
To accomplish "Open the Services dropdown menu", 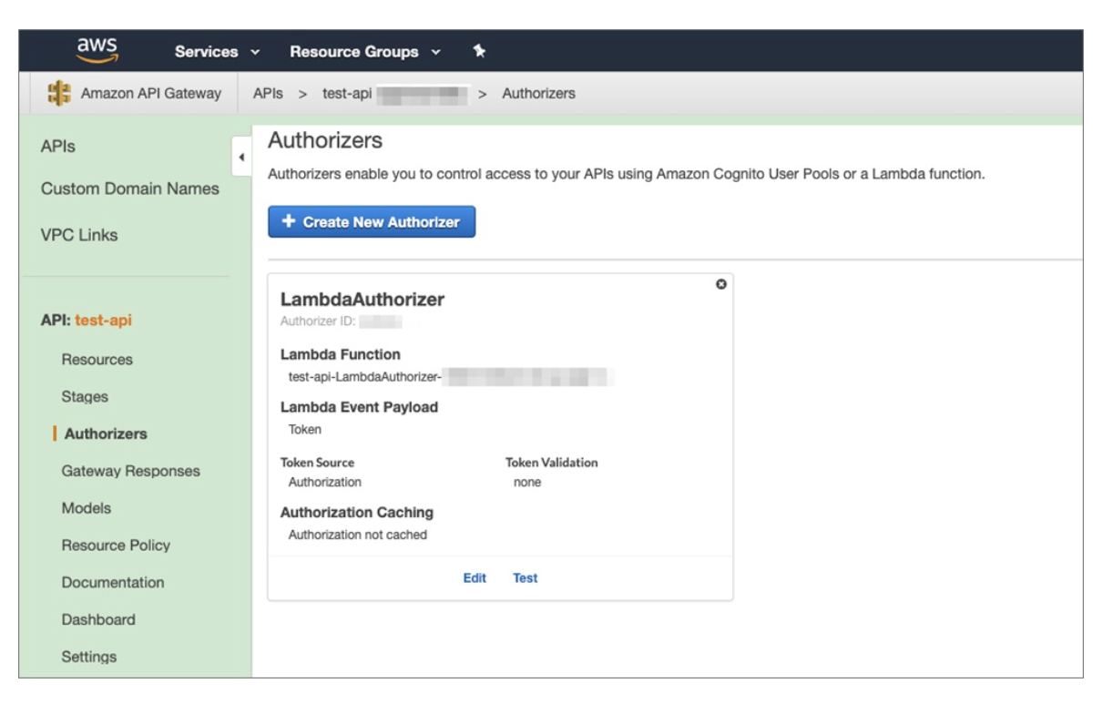I will tap(218, 52).
